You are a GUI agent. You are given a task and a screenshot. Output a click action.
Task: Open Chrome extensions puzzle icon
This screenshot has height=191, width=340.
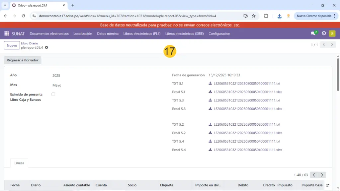[x=266, y=16]
